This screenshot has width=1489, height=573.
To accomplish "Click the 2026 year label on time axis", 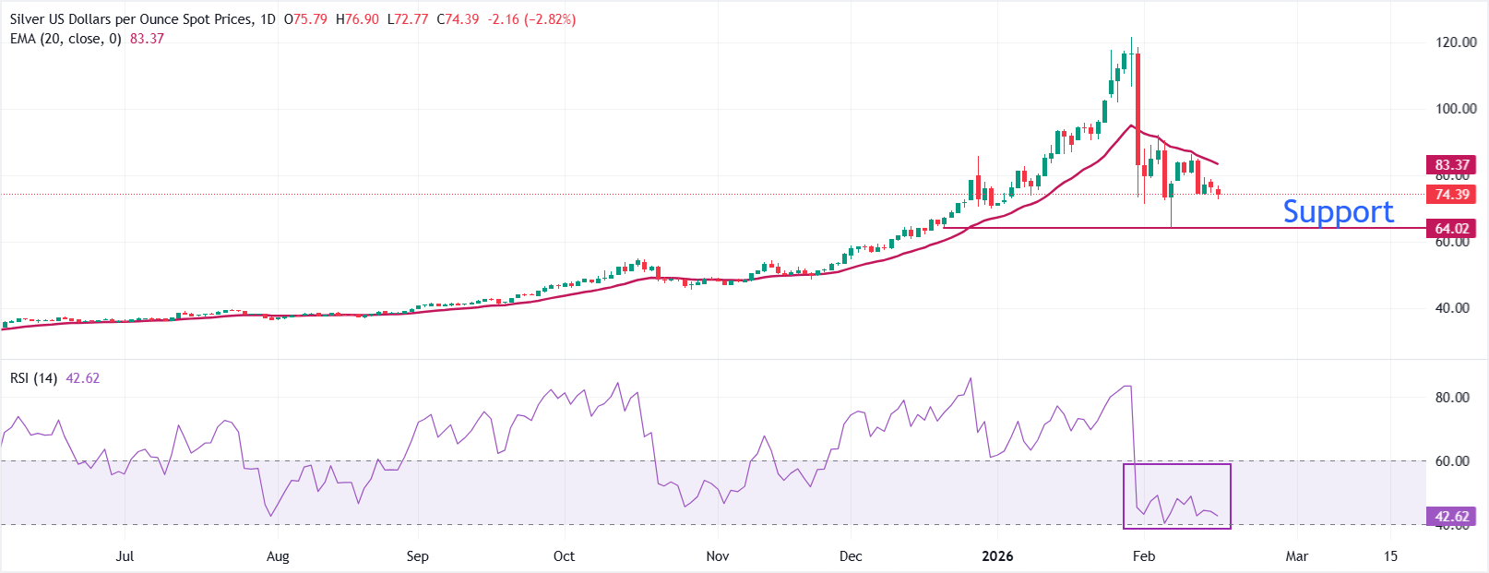I will pos(997,556).
